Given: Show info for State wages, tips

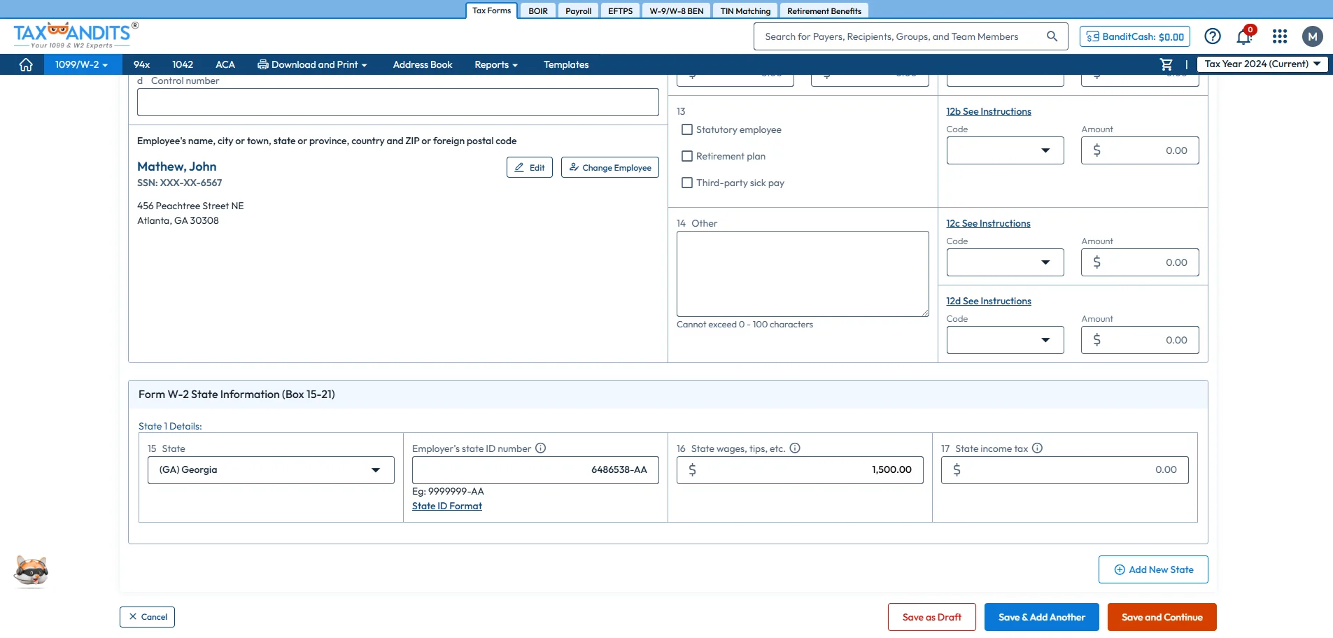Looking at the screenshot, I should click(795, 448).
